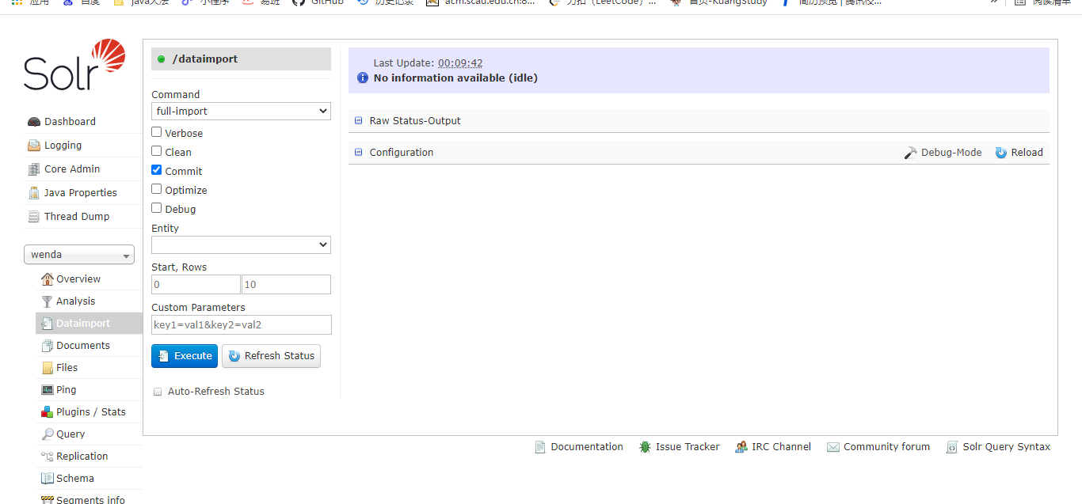Image resolution: width=1082 pixels, height=504 pixels.
Task: Click the Dataimport sidebar icon
Action: coord(48,324)
